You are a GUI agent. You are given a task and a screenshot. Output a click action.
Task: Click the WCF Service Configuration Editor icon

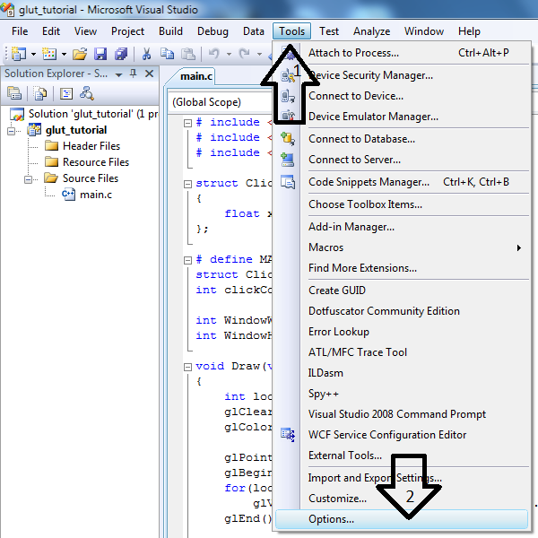click(288, 435)
